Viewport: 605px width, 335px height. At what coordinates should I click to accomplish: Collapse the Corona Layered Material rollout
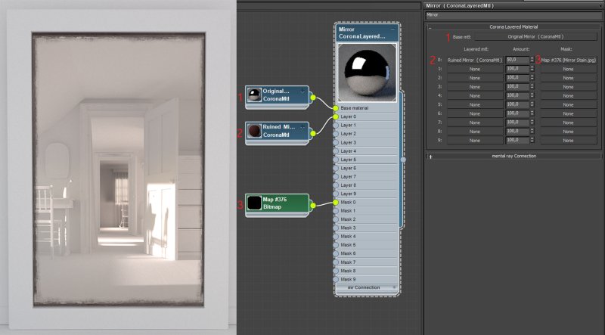click(x=430, y=26)
